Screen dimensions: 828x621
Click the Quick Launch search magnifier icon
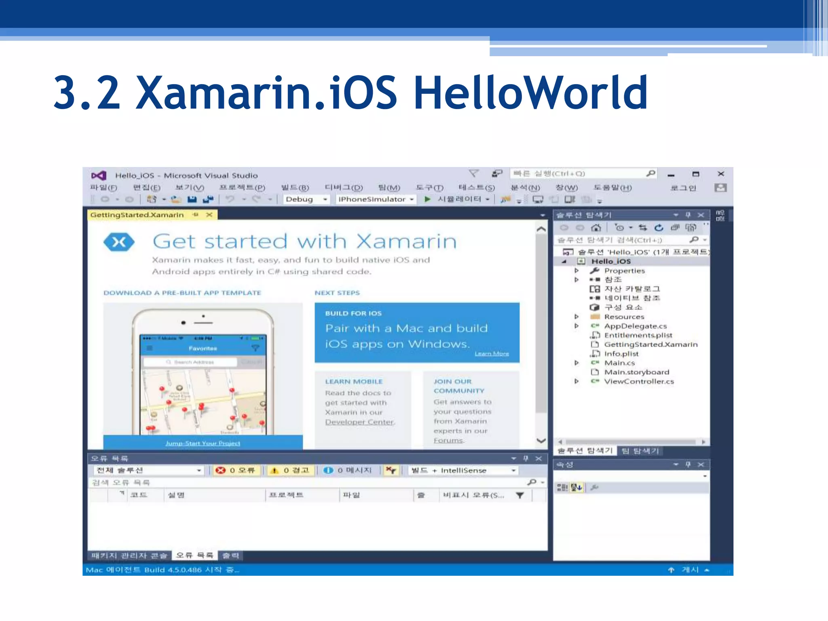(x=651, y=173)
